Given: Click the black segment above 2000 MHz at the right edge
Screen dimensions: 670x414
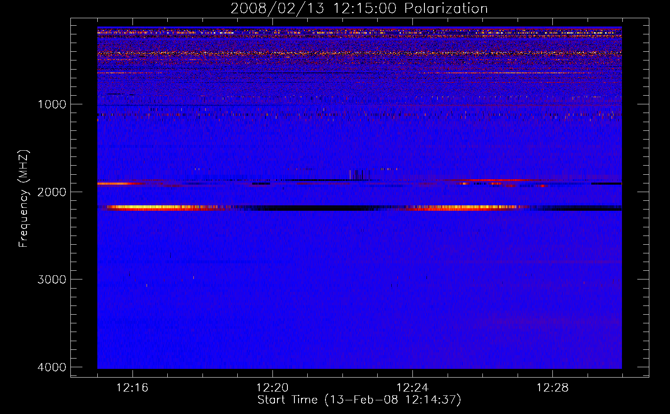Looking at the screenshot, I should pos(607,183).
